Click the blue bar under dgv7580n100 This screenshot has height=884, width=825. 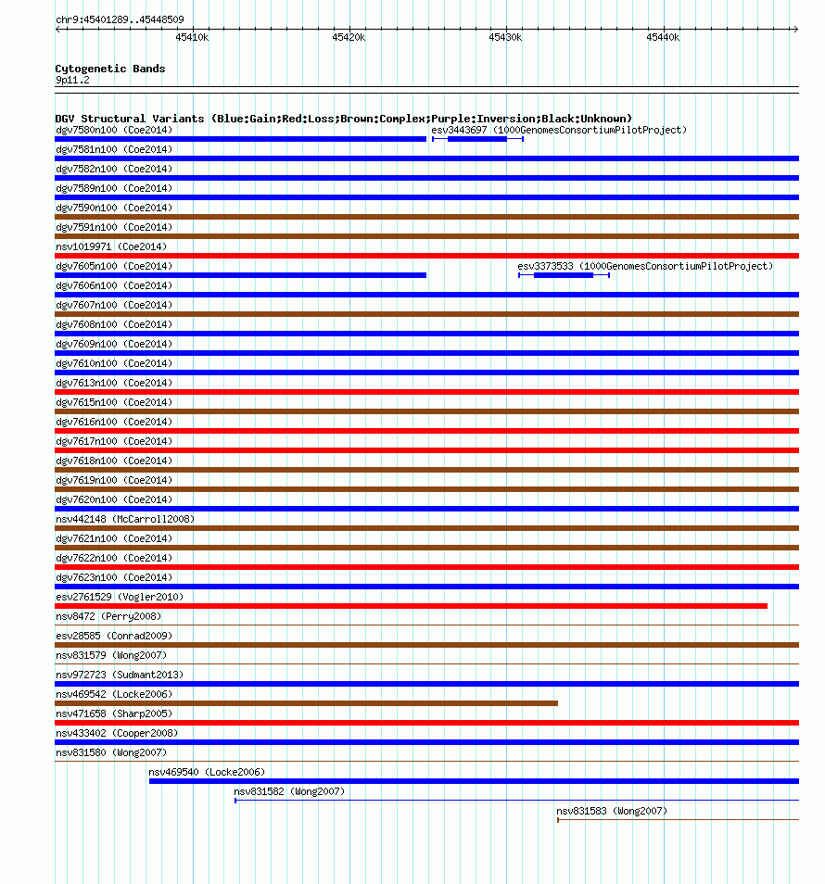pyautogui.click(x=241, y=139)
